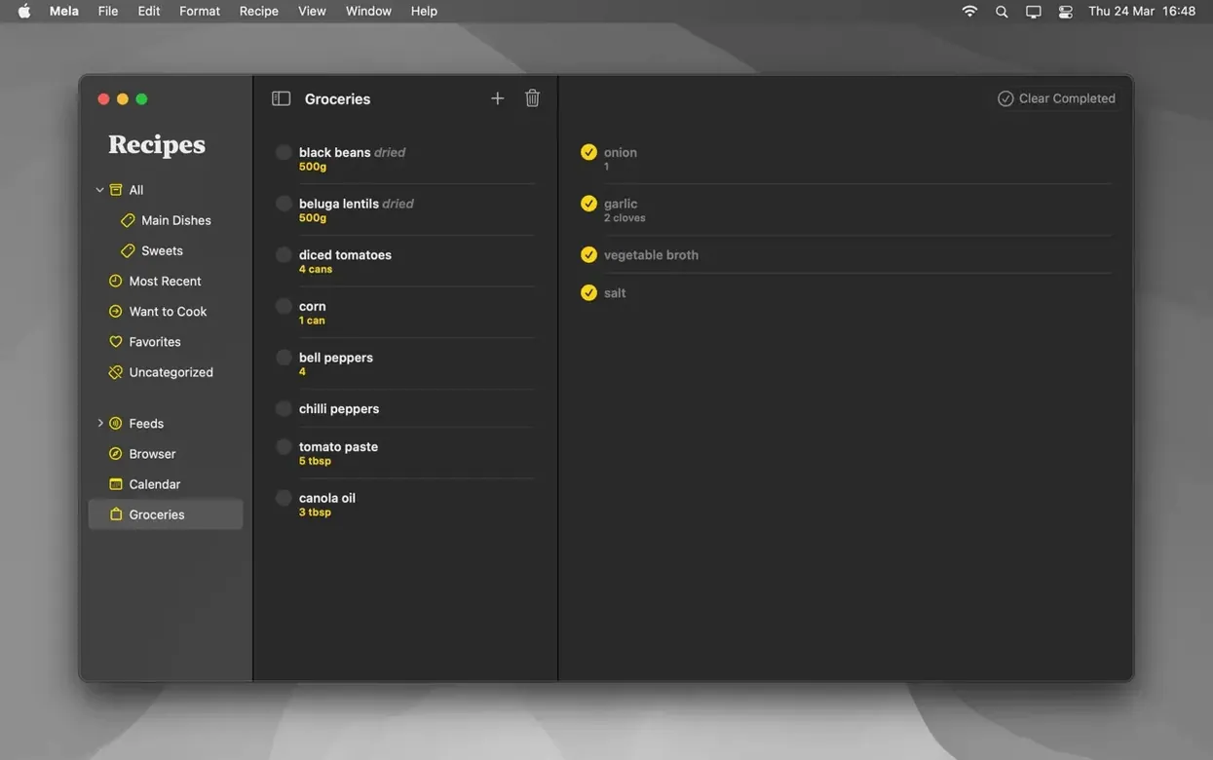
Task: Open the File menu
Action: click(x=108, y=12)
